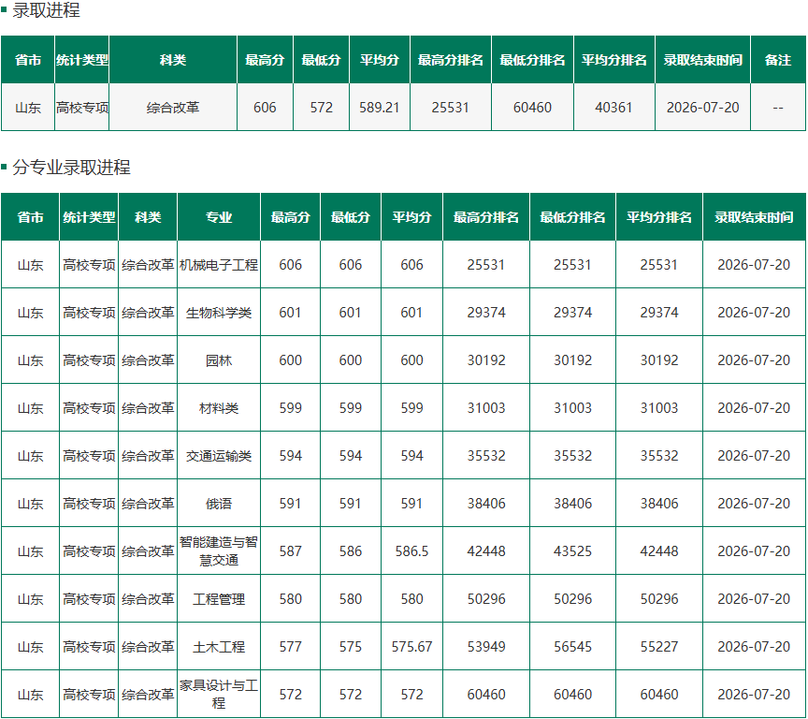
Task: Select the 综合改革 cell in summary table
Action: [x=173, y=108]
